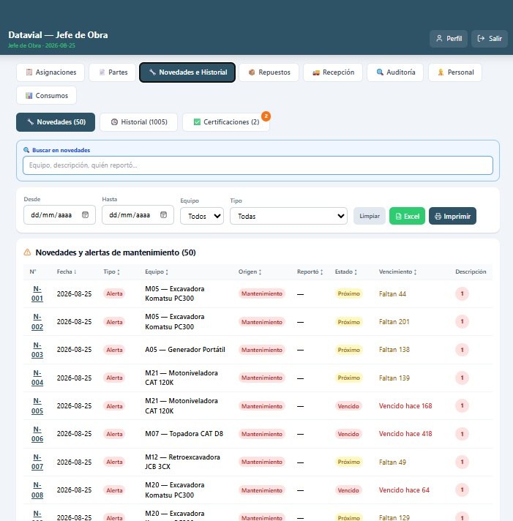
Task: Open the N-005 record link
Action: pos(37,405)
